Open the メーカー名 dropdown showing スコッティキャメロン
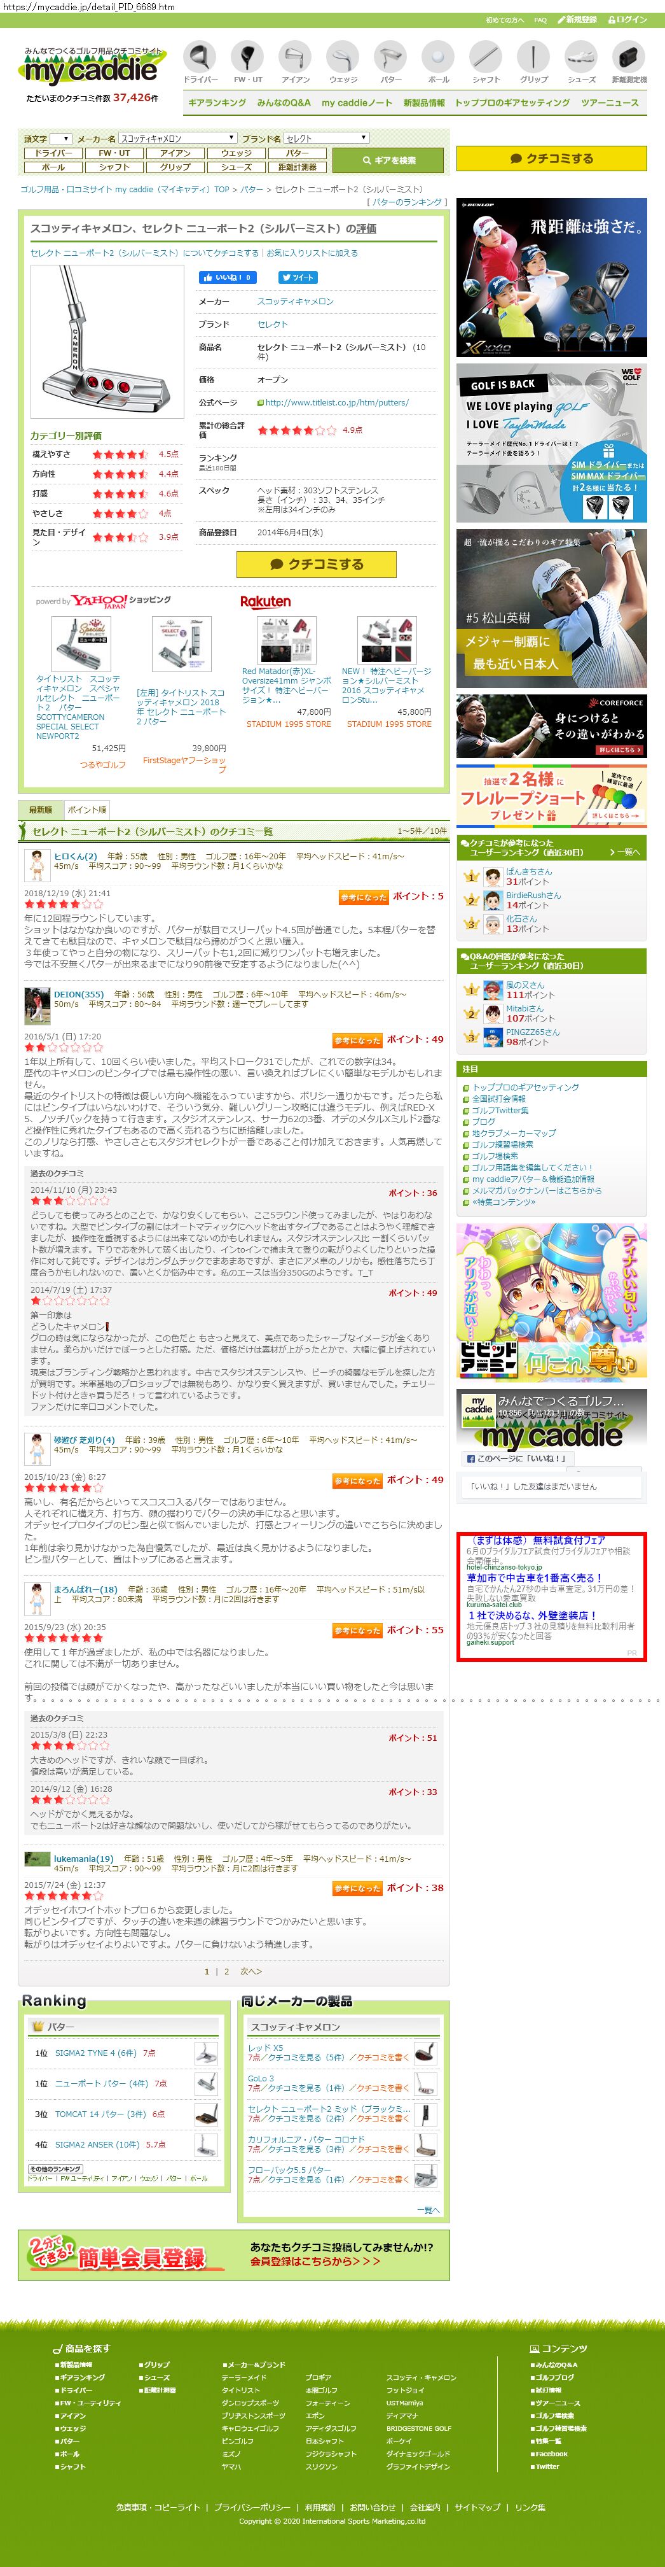665x2567 pixels. (178, 139)
